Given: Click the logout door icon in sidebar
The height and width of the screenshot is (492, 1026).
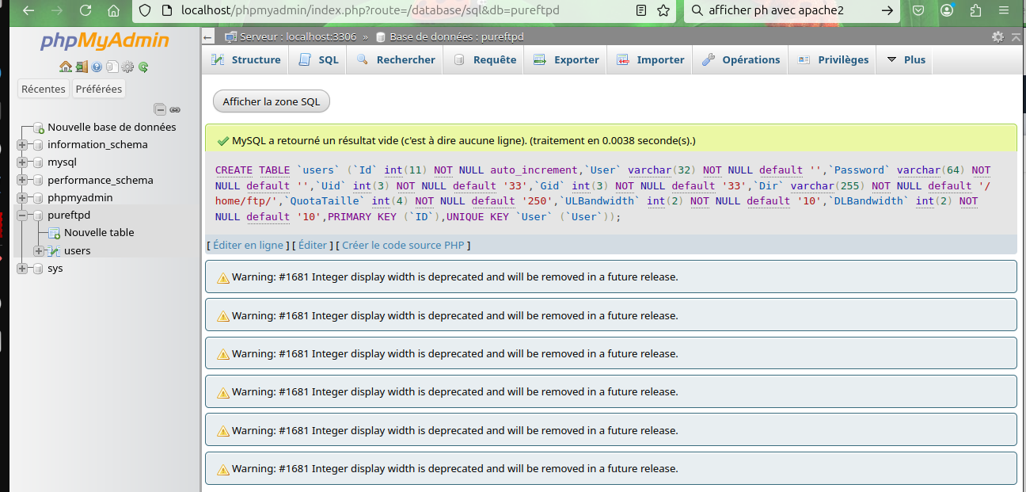Looking at the screenshot, I should coord(82,67).
